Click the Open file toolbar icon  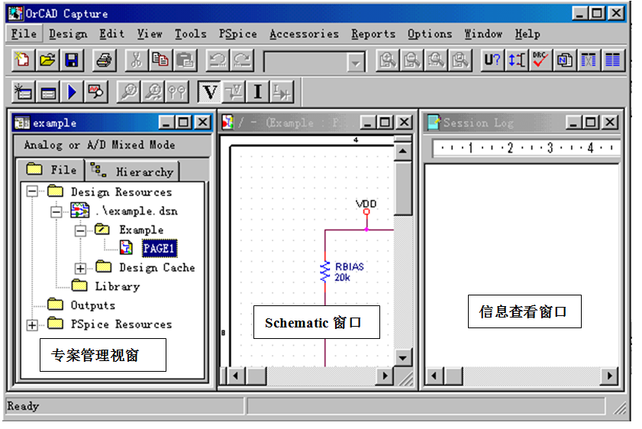pos(47,60)
